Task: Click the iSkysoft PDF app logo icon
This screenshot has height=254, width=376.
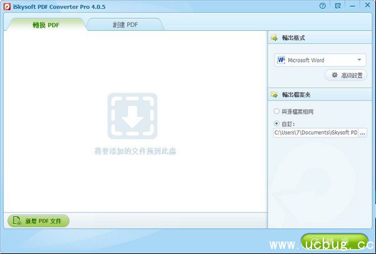Action: (x=6, y=6)
